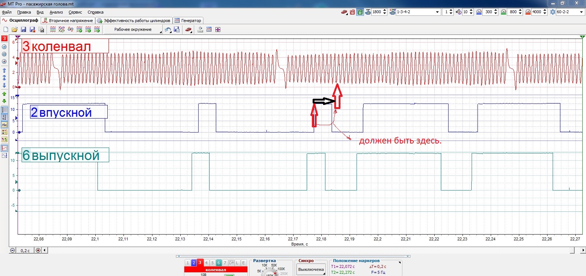The height and width of the screenshot is (276, 586).
Task: Click the third crossed-waveform icon
Action: tap(70, 29)
